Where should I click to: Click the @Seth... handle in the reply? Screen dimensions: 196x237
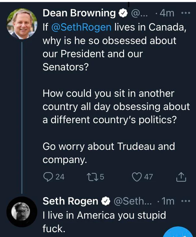tap(131, 202)
